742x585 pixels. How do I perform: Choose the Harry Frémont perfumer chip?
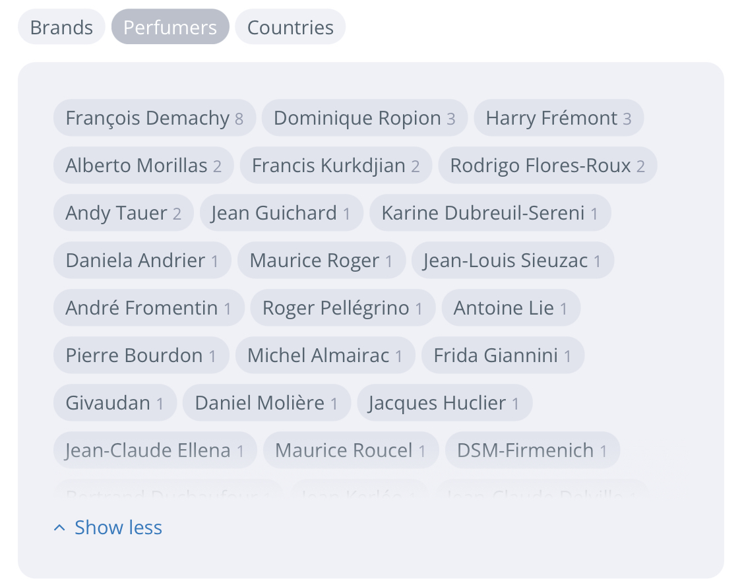click(x=559, y=118)
